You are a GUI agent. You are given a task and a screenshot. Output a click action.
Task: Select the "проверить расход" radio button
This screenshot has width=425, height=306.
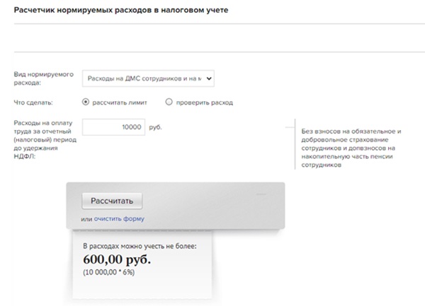click(x=169, y=102)
